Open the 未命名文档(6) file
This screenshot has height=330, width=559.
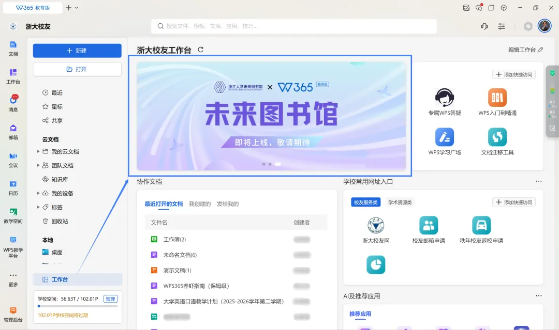tap(180, 255)
